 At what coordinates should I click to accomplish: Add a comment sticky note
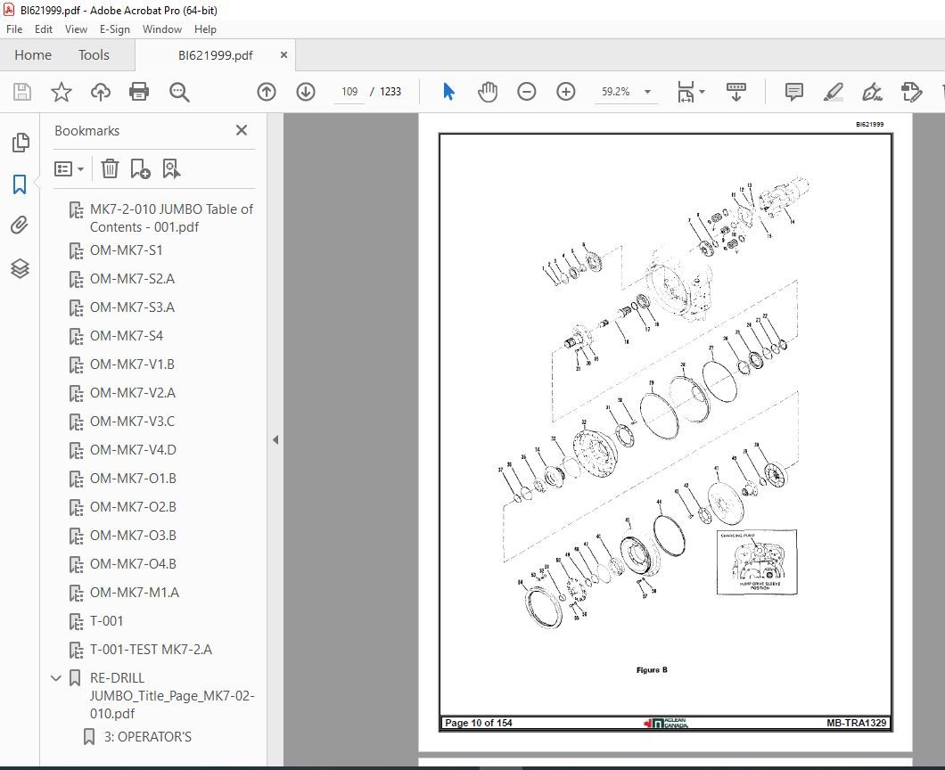tap(793, 92)
